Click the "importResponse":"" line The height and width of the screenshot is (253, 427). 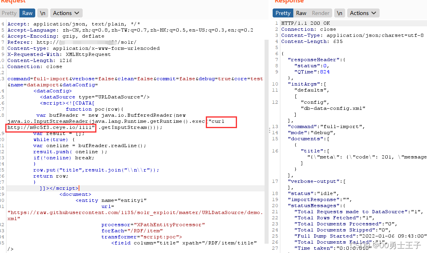(x=320, y=199)
